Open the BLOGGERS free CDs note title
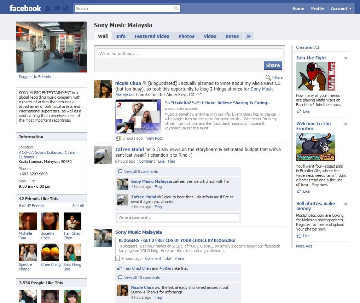Image resolution: width=360 pixels, height=303 pixels. pyautogui.click(x=177, y=240)
